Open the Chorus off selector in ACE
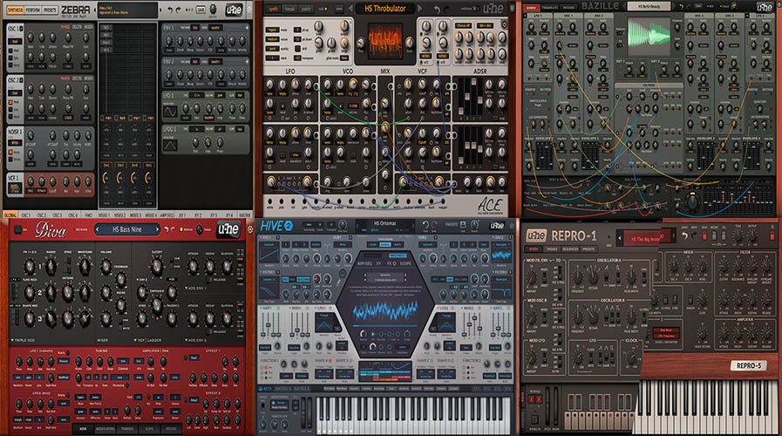The height and width of the screenshot is (436, 782). (463, 25)
